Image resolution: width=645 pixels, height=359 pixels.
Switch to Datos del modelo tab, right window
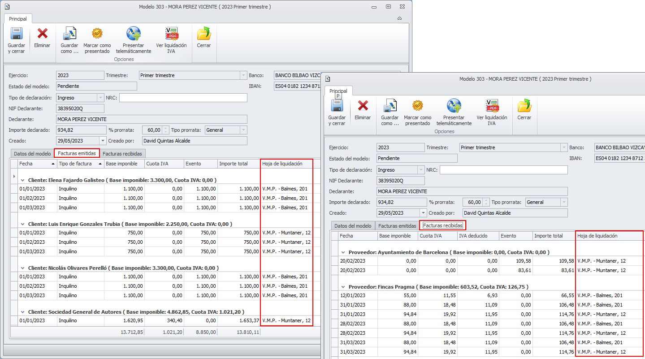point(353,226)
